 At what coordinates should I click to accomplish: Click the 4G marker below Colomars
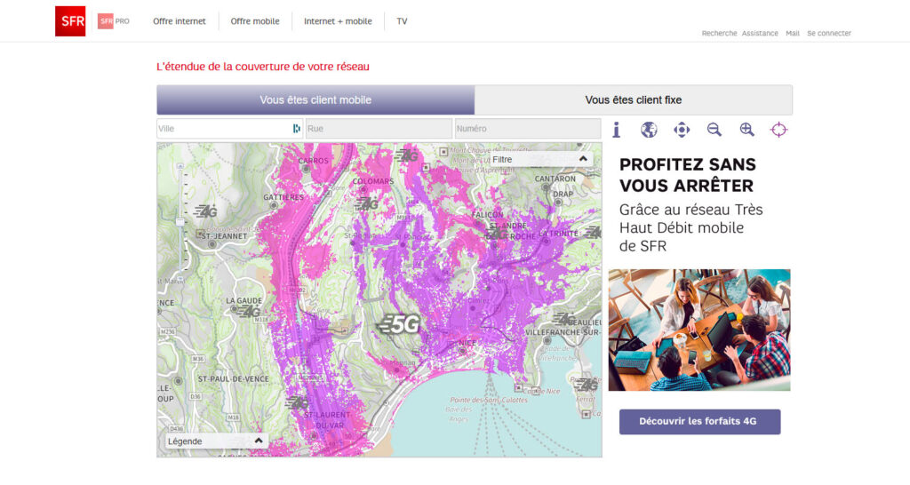(x=367, y=203)
